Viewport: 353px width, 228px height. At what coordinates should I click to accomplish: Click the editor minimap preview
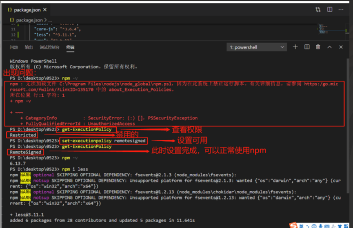(x=323, y=29)
